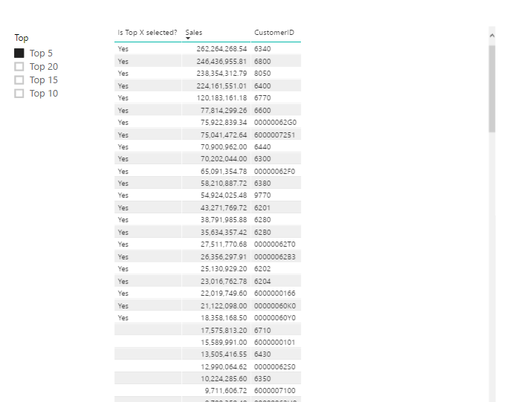The height and width of the screenshot is (402, 512).
Task: Select the sales value 18,358,168.50
Action: (x=224, y=318)
